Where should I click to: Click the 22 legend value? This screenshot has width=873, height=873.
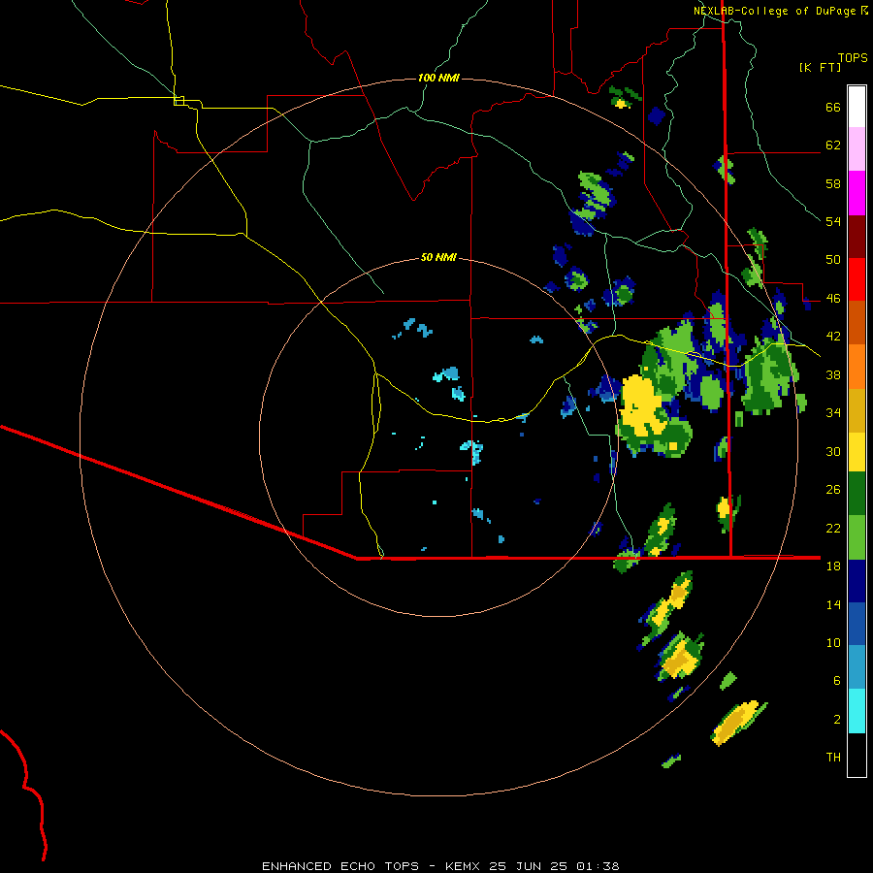pyautogui.click(x=833, y=528)
